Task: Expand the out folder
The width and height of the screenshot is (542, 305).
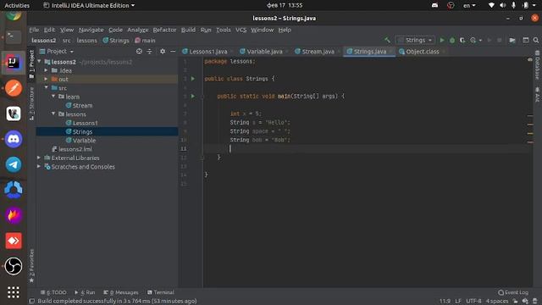Action: point(47,79)
